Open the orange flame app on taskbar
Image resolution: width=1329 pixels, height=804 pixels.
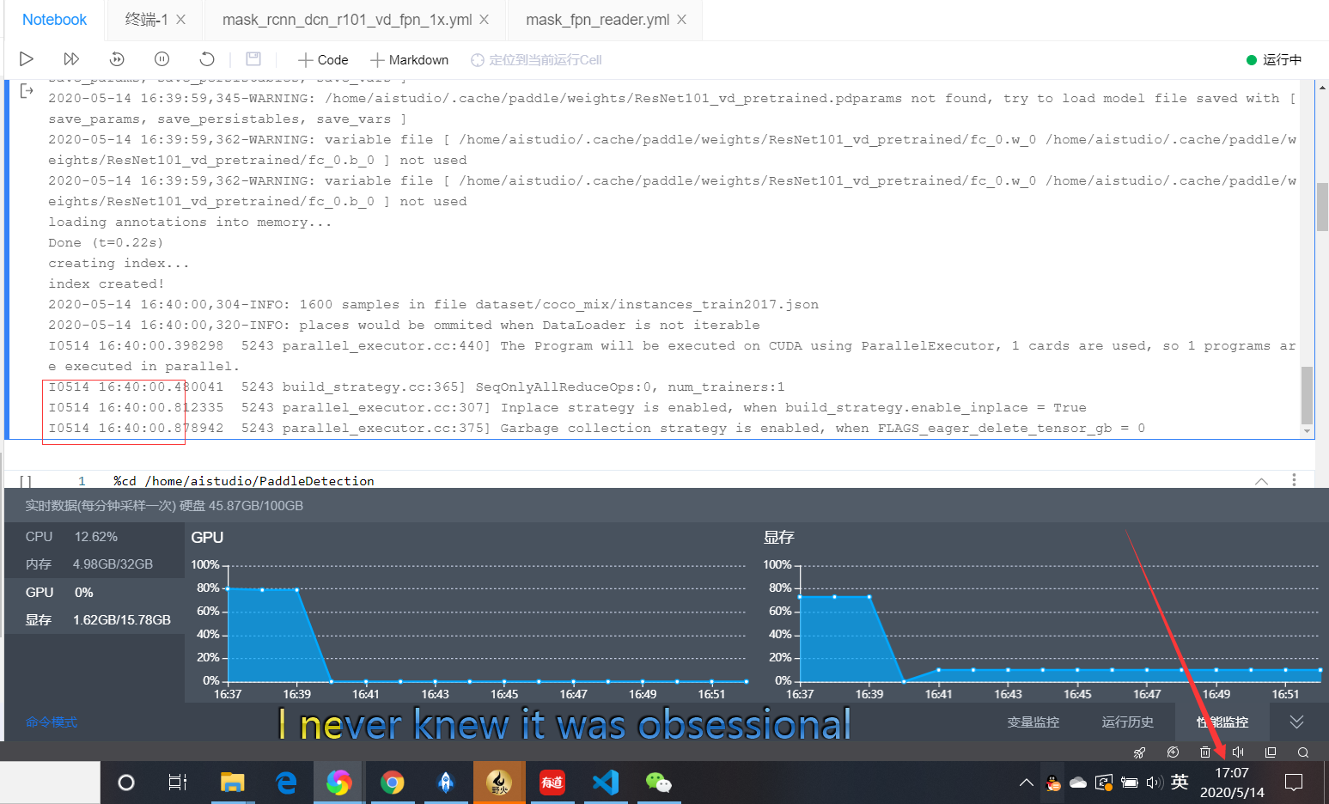498,783
